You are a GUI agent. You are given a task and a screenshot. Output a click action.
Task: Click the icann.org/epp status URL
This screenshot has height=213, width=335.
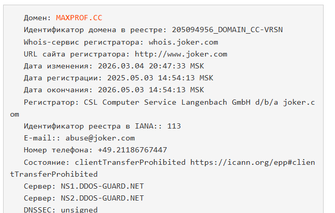(x=252, y=162)
